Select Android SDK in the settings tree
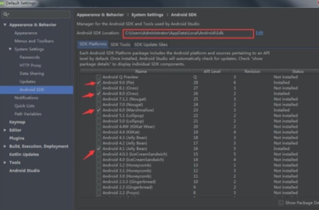This screenshot has height=210, width=319. click(37, 90)
